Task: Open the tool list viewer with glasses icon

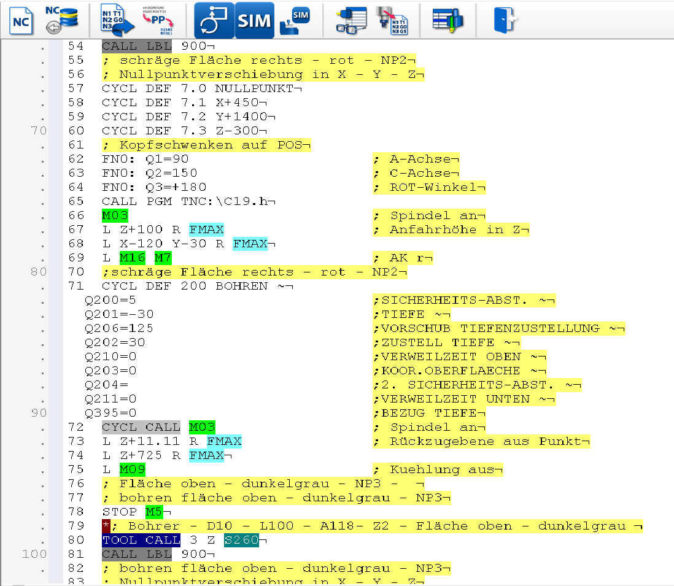Action: pyautogui.click(x=351, y=20)
